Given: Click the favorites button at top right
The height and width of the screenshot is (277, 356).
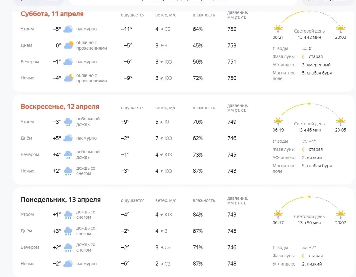Looking at the screenshot, I should click(329, 2).
